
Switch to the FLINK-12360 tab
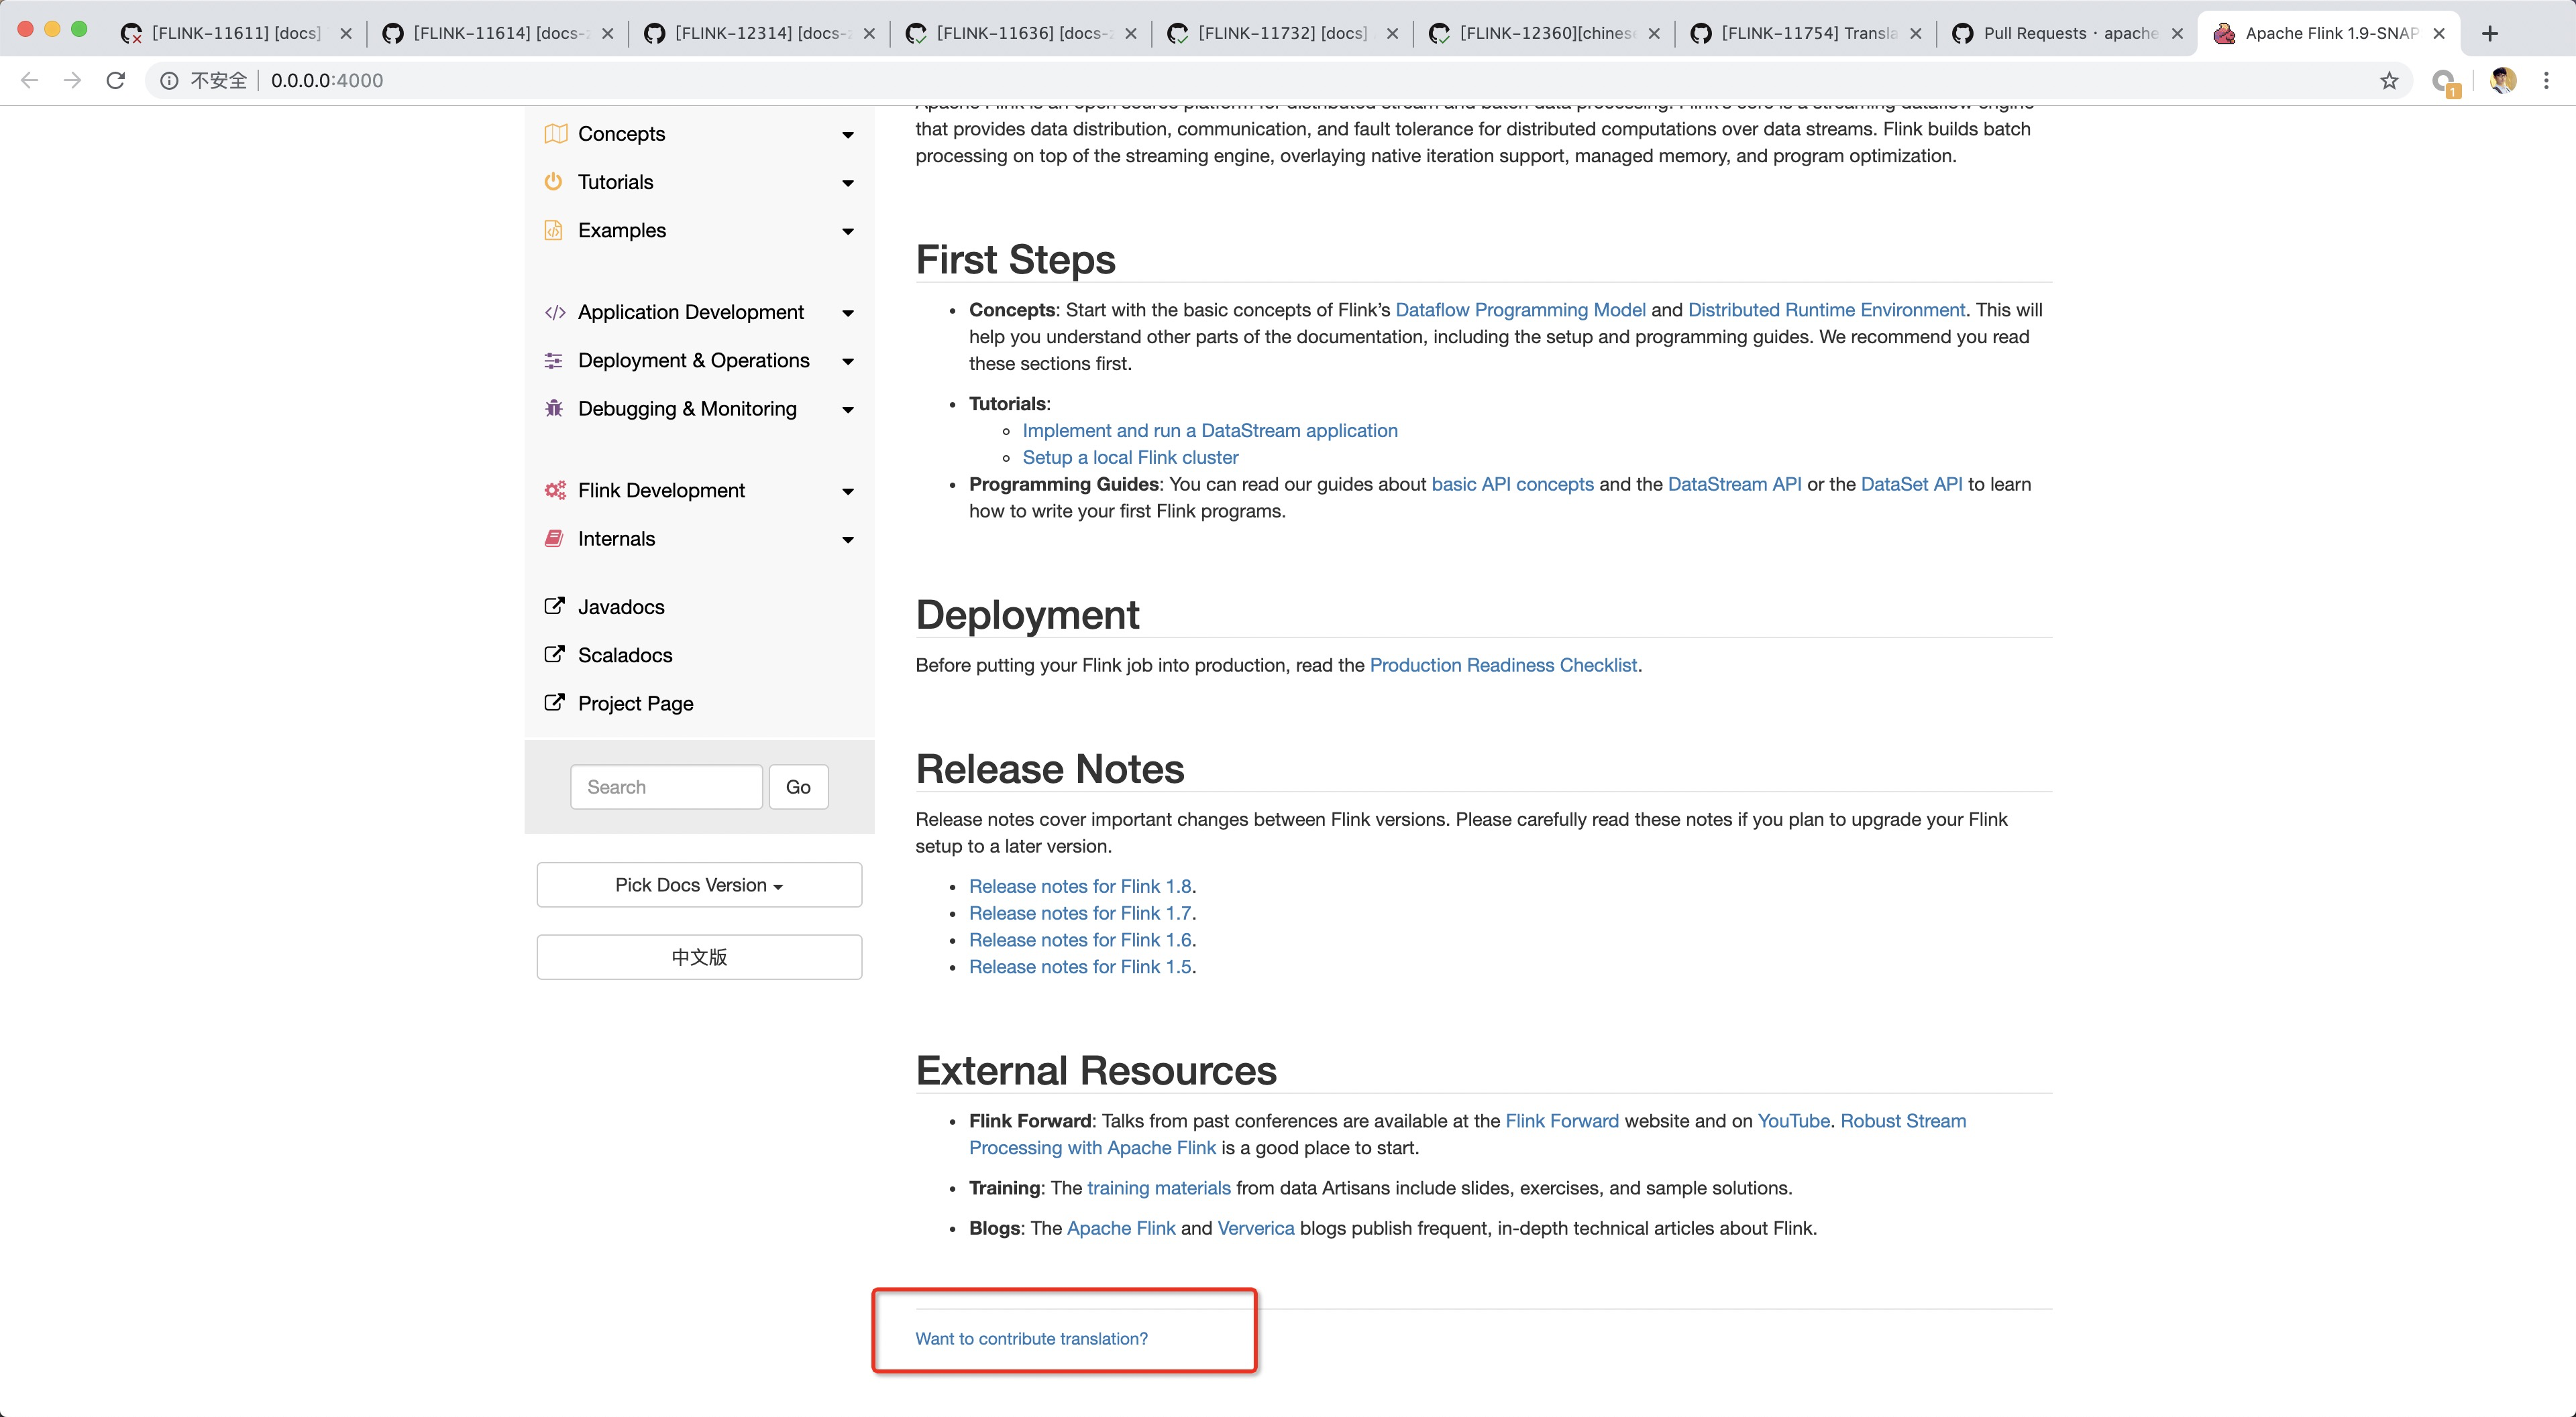pos(1545,33)
